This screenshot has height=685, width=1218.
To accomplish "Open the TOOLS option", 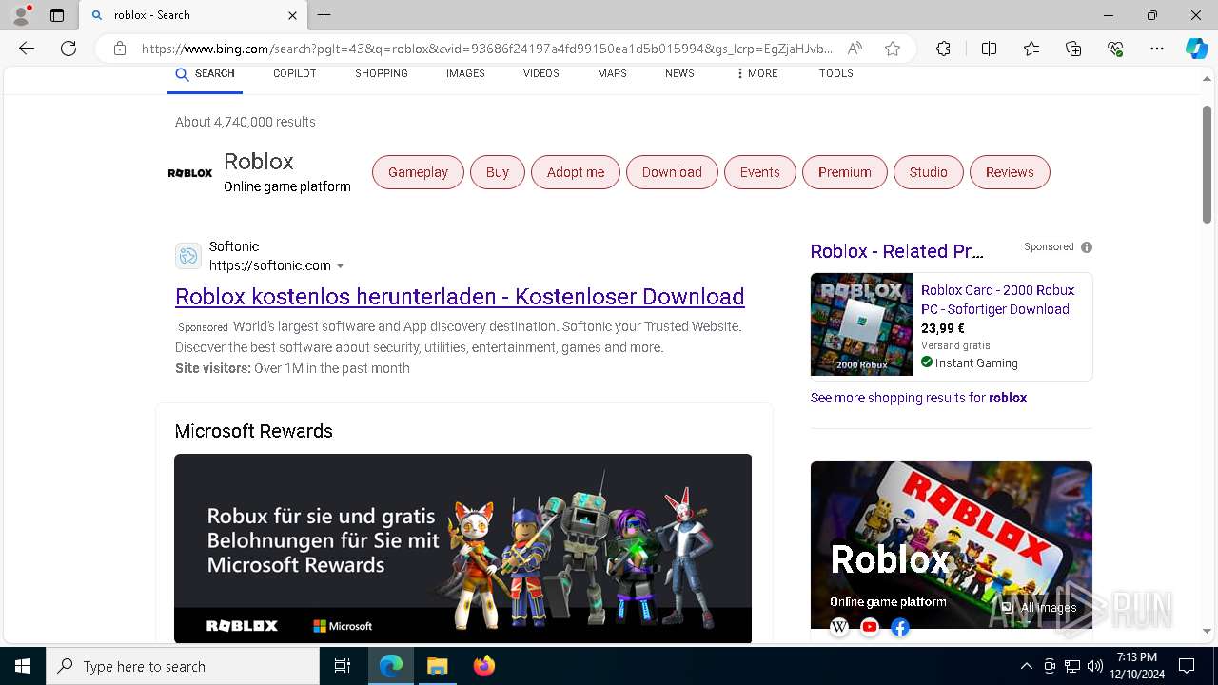I will click(x=835, y=74).
